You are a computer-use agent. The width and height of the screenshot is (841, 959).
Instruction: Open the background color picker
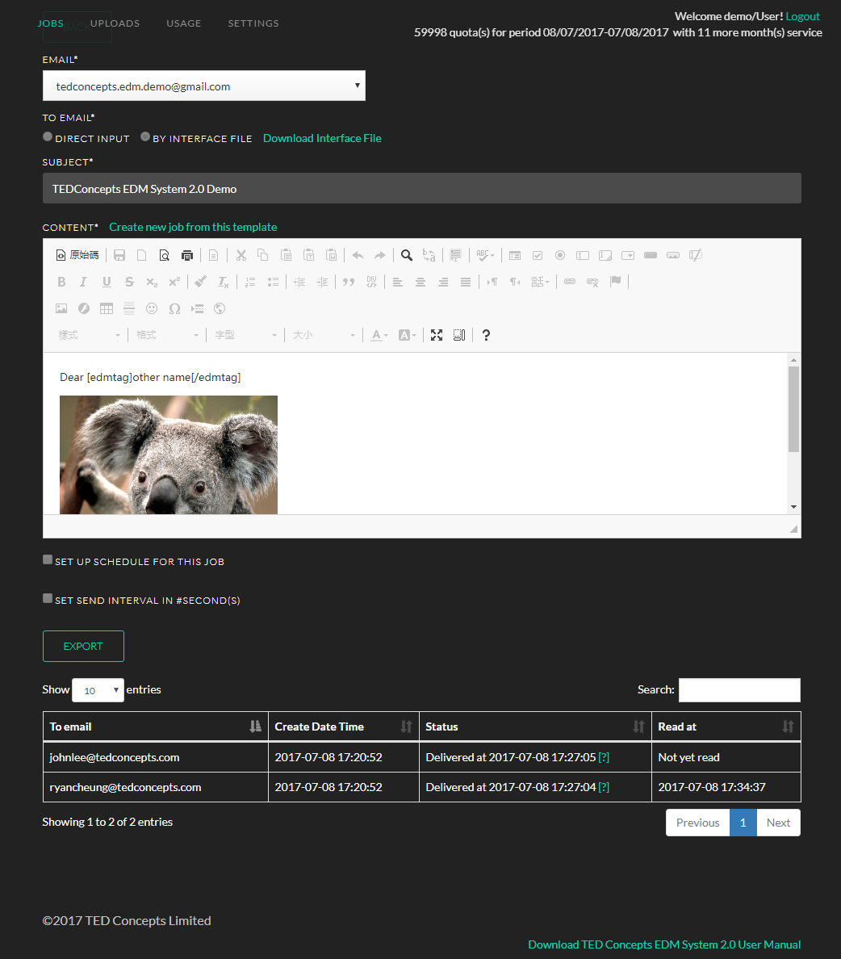click(407, 335)
